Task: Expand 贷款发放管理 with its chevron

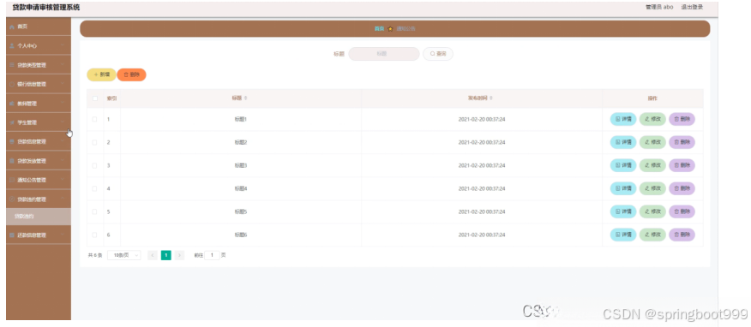Action: [x=63, y=161]
